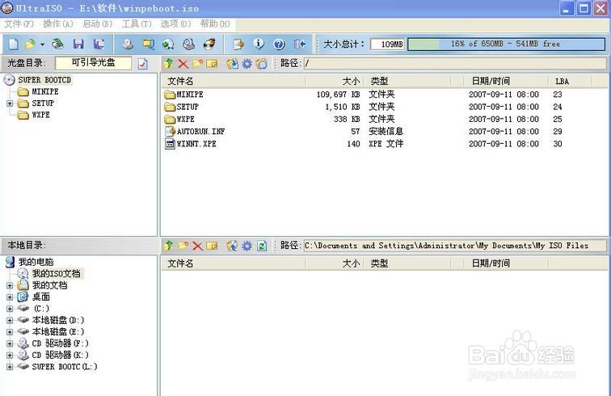Screen dimensions: 611x396
Task: Click the Make CD/DVD image icon
Action: coord(128,44)
